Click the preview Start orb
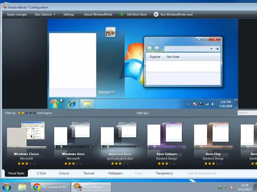 point(54,104)
